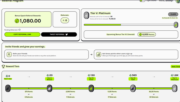This screenshot has height=102, width=180.
Task: Click the Referrals count pill
Action: (x=65, y=20)
